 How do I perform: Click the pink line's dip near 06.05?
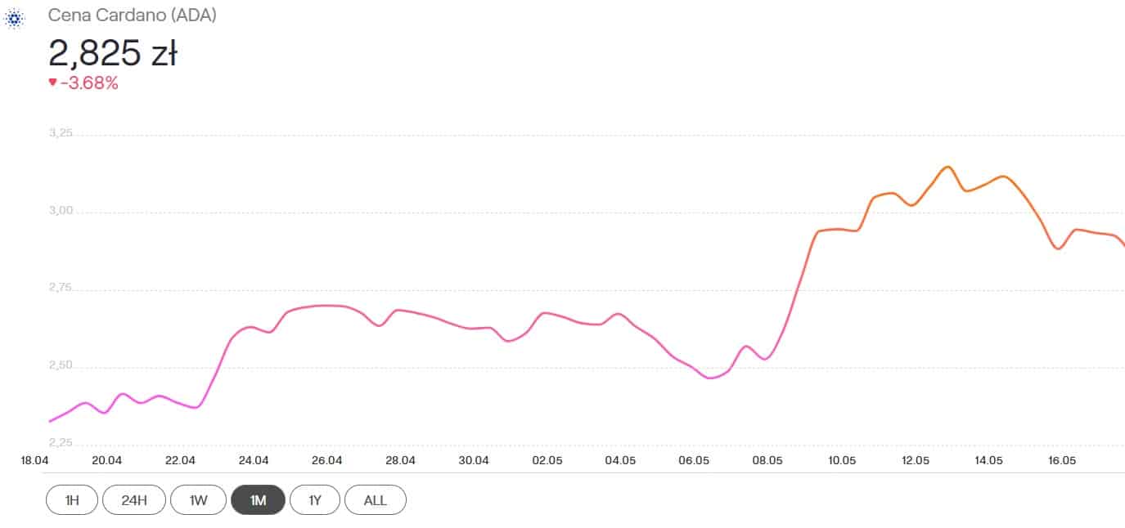(710, 378)
